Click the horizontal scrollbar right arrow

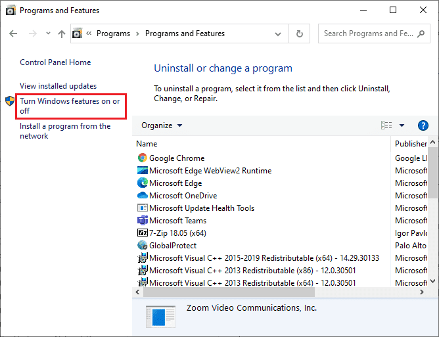point(422,292)
